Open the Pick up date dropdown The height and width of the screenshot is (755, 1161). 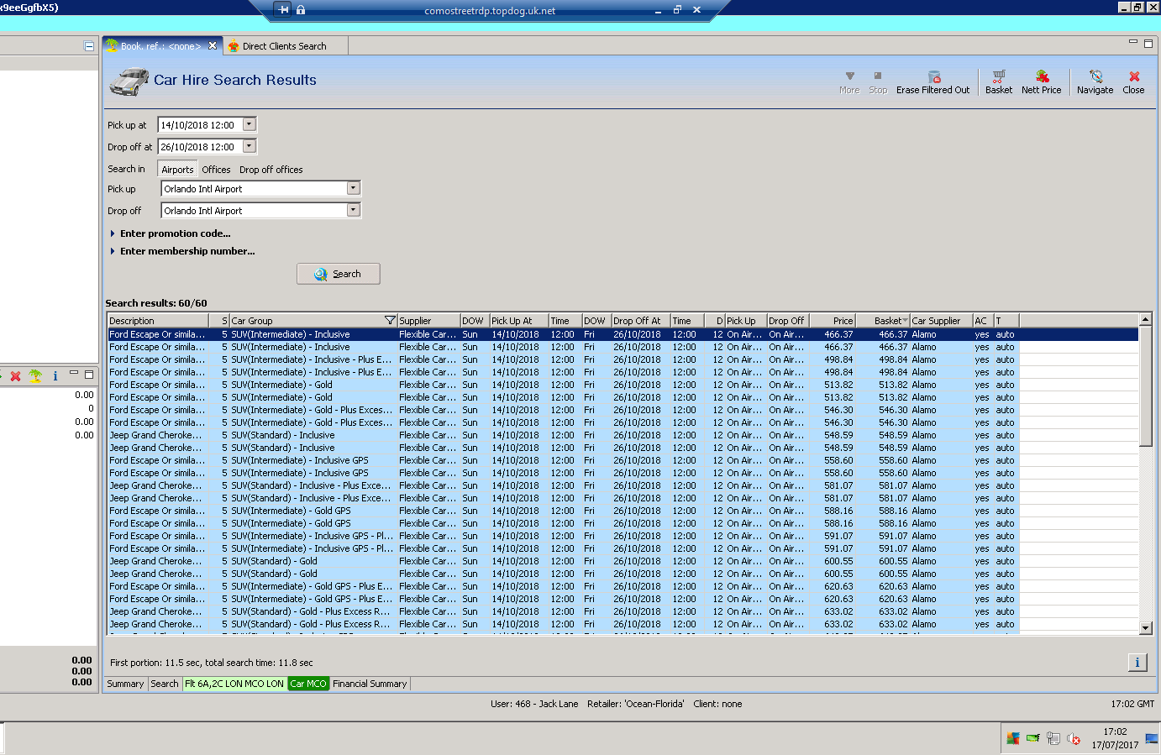tap(249, 124)
